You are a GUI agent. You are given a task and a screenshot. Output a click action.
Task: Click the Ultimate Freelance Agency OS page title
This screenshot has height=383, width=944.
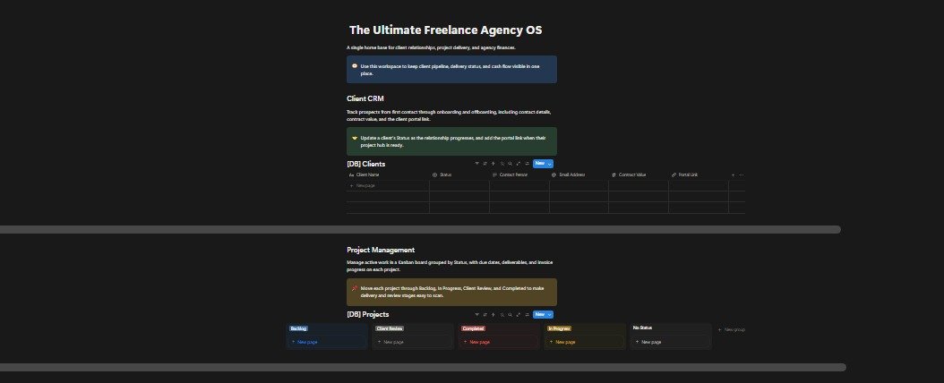click(x=445, y=30)
